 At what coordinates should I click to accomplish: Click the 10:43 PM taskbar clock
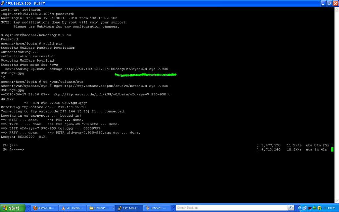[x=329, y=208]
